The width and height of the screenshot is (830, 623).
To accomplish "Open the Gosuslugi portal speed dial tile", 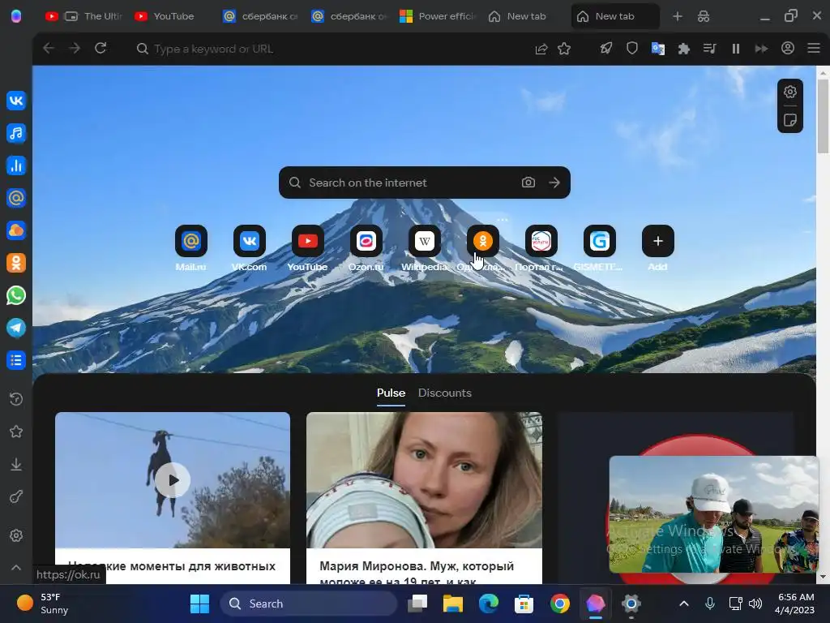I will click(541, 241).
